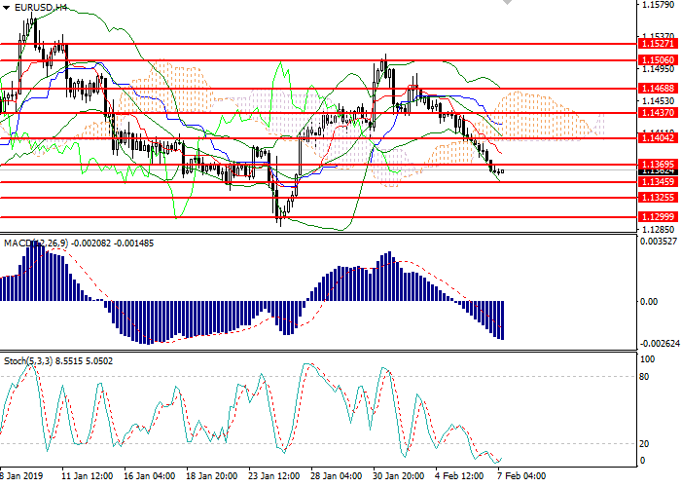
Task: Click the MACD indicator label
Action: pos(18,243)
